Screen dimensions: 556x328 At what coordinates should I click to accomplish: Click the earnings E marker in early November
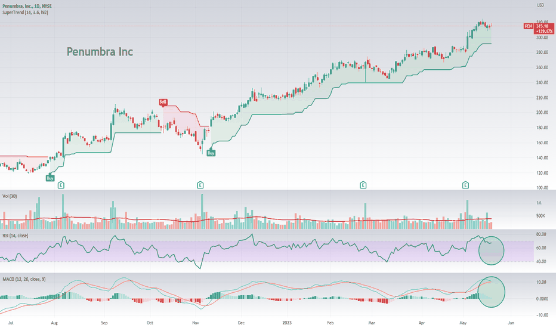tap(200, 185)
